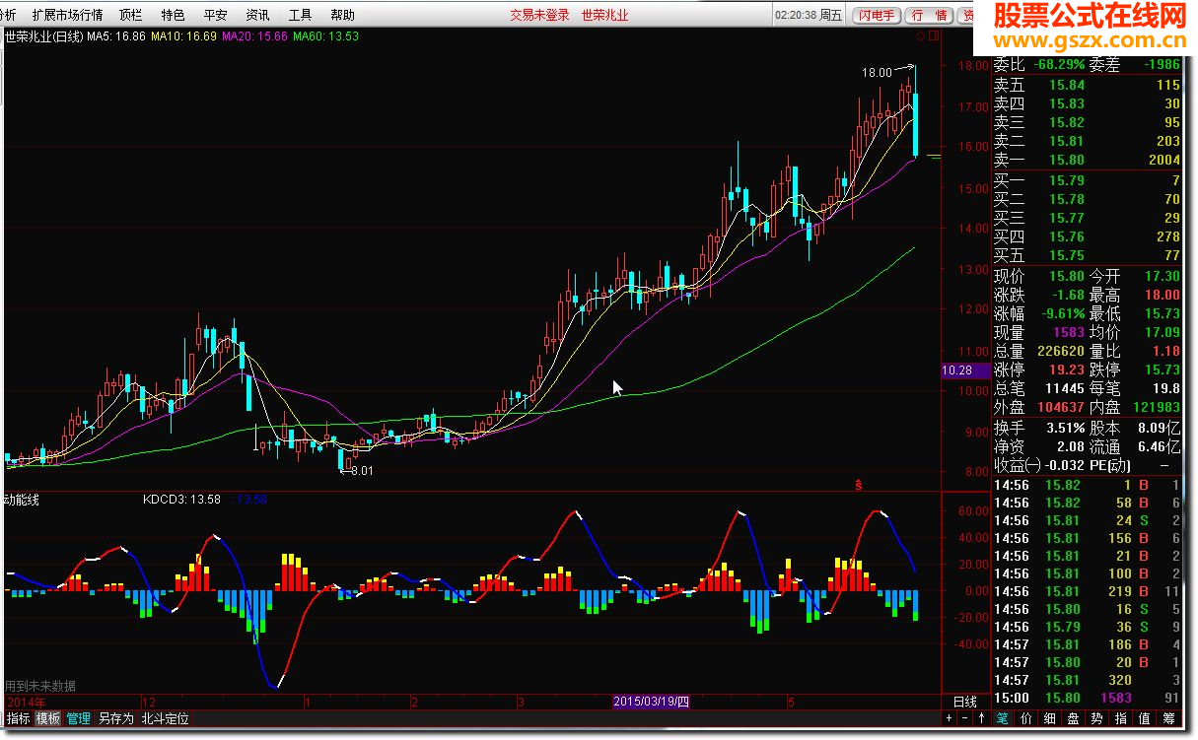Image resolution: width=1198 pixels, height=740 pixels.
Task: Click the 闪电手 button
Action: [x=876, y=15]
